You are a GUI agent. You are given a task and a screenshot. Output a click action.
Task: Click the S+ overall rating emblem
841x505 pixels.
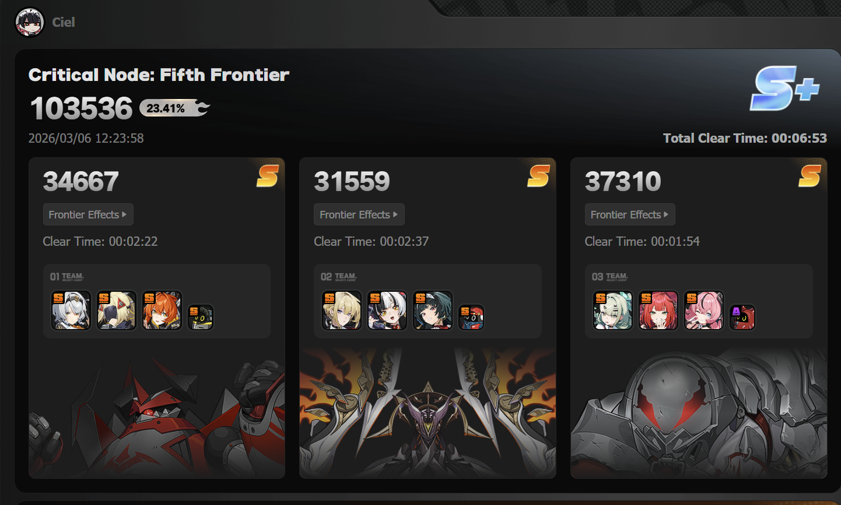click(x=785, y=89)
